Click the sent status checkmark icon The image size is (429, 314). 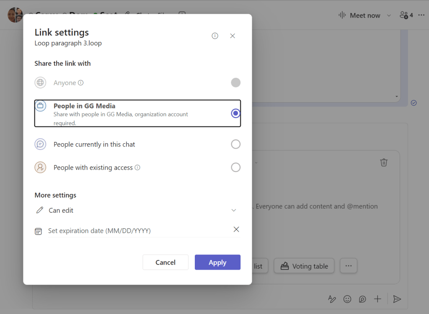[x=413, y=103]
